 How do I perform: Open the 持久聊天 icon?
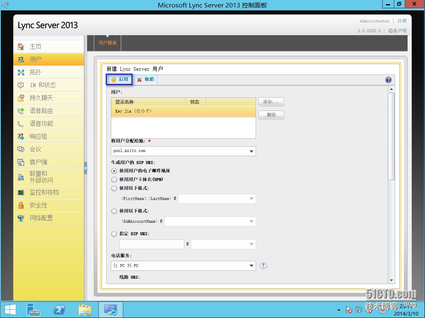coord(21,98)
